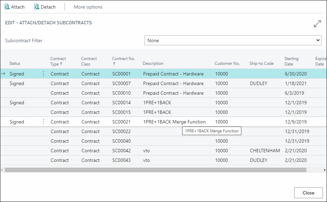Sort by Contract No. column header
The width and height of the screenshot is (327, 202).
pyautogui.click(x=124, y=61)
